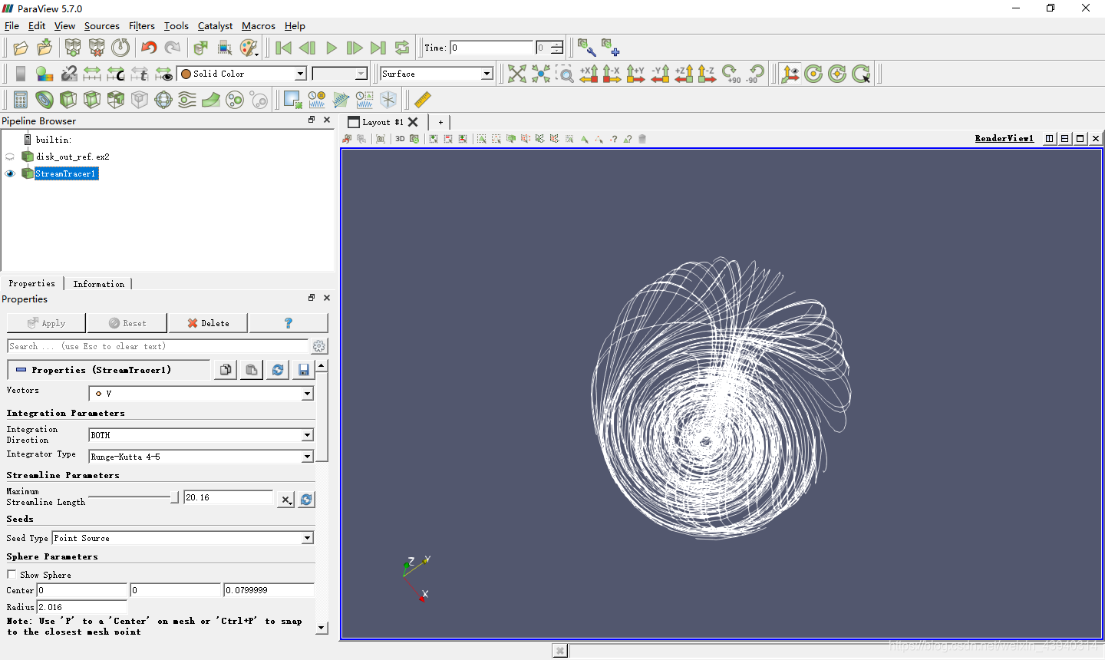Add a new layout tab with plus
1105x660 pixels.
(440, 122)
